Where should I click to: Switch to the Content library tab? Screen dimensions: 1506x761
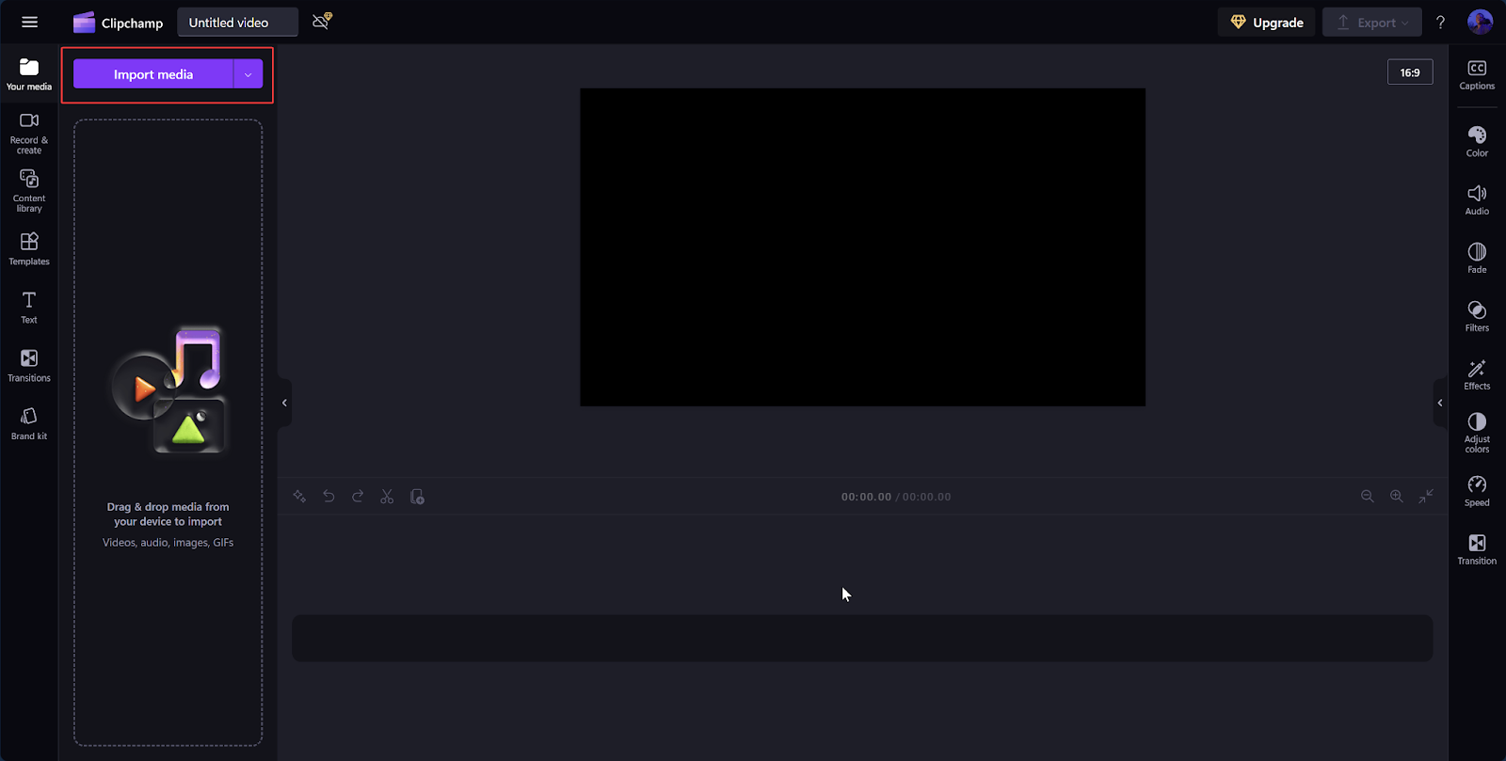point(29,190)
